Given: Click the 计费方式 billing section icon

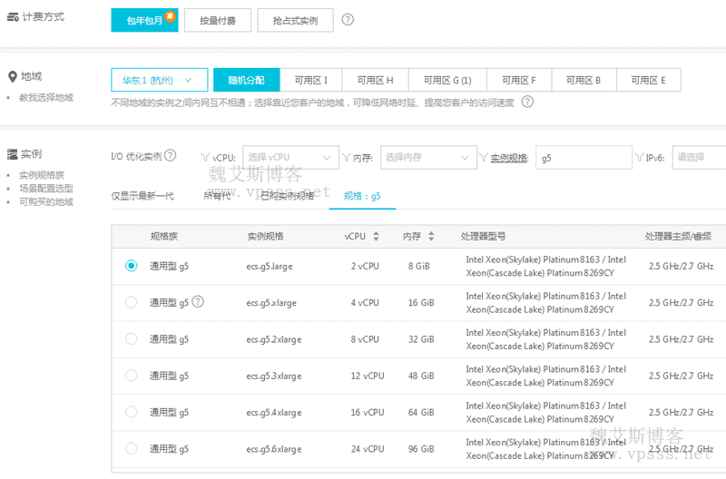Looking at the screenshot, I should tap(13, 17).
